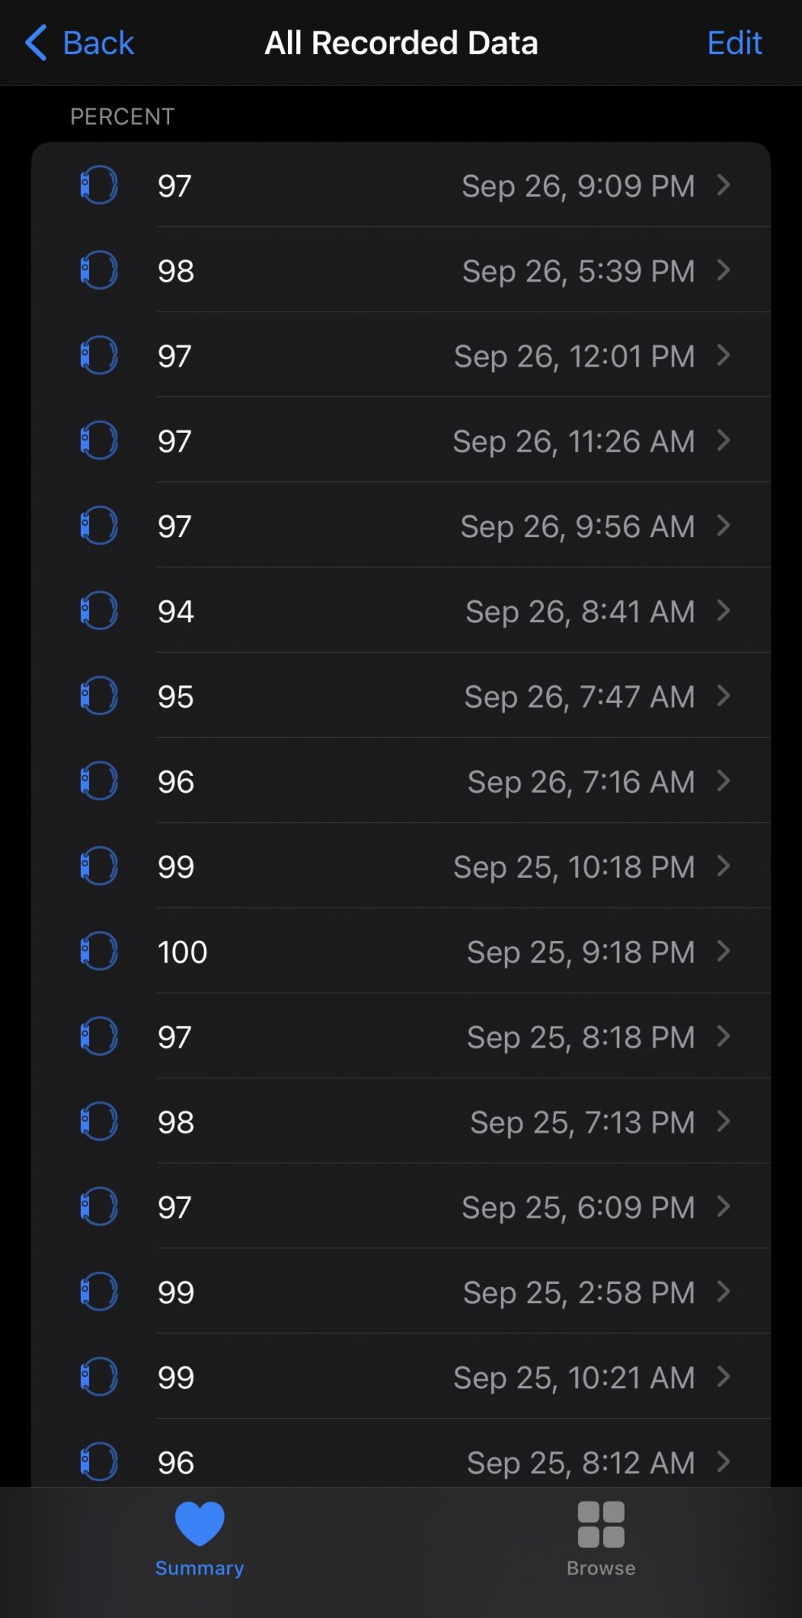Viewport: 802px width, 1618px height.
Task: Tap the watch icon next to Sep 25, 2:58 PM
Action: coord(99,1292)
